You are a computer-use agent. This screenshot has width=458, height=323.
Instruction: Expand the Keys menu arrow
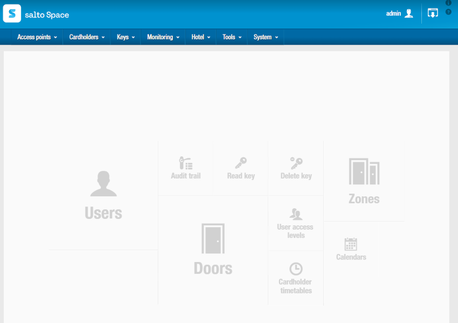pos(133,37)
